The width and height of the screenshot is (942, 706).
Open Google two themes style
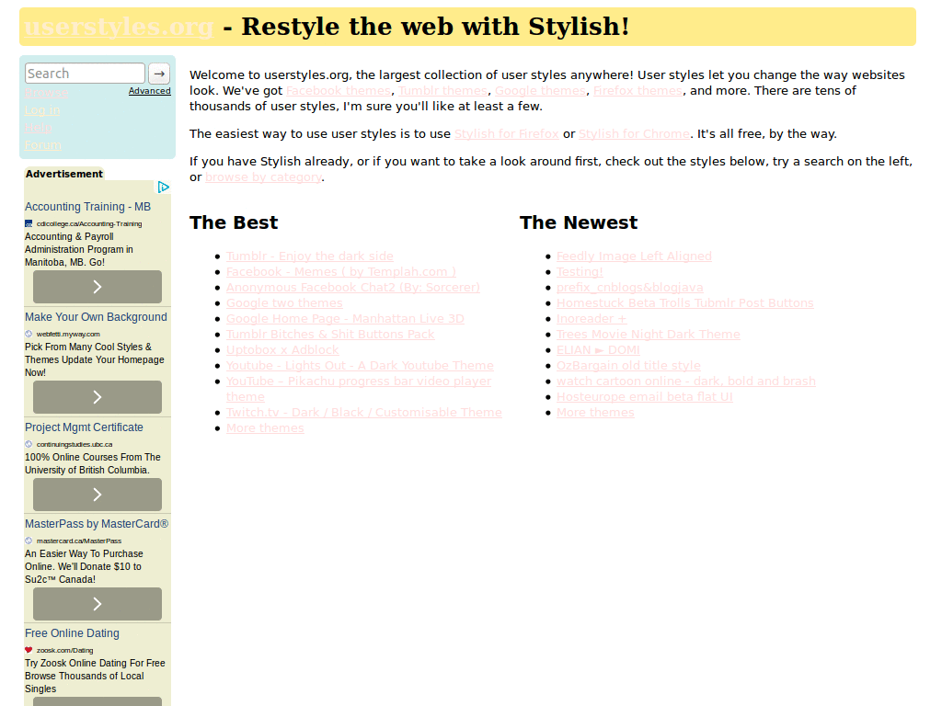pyautogui.click(x=285, y=303)
